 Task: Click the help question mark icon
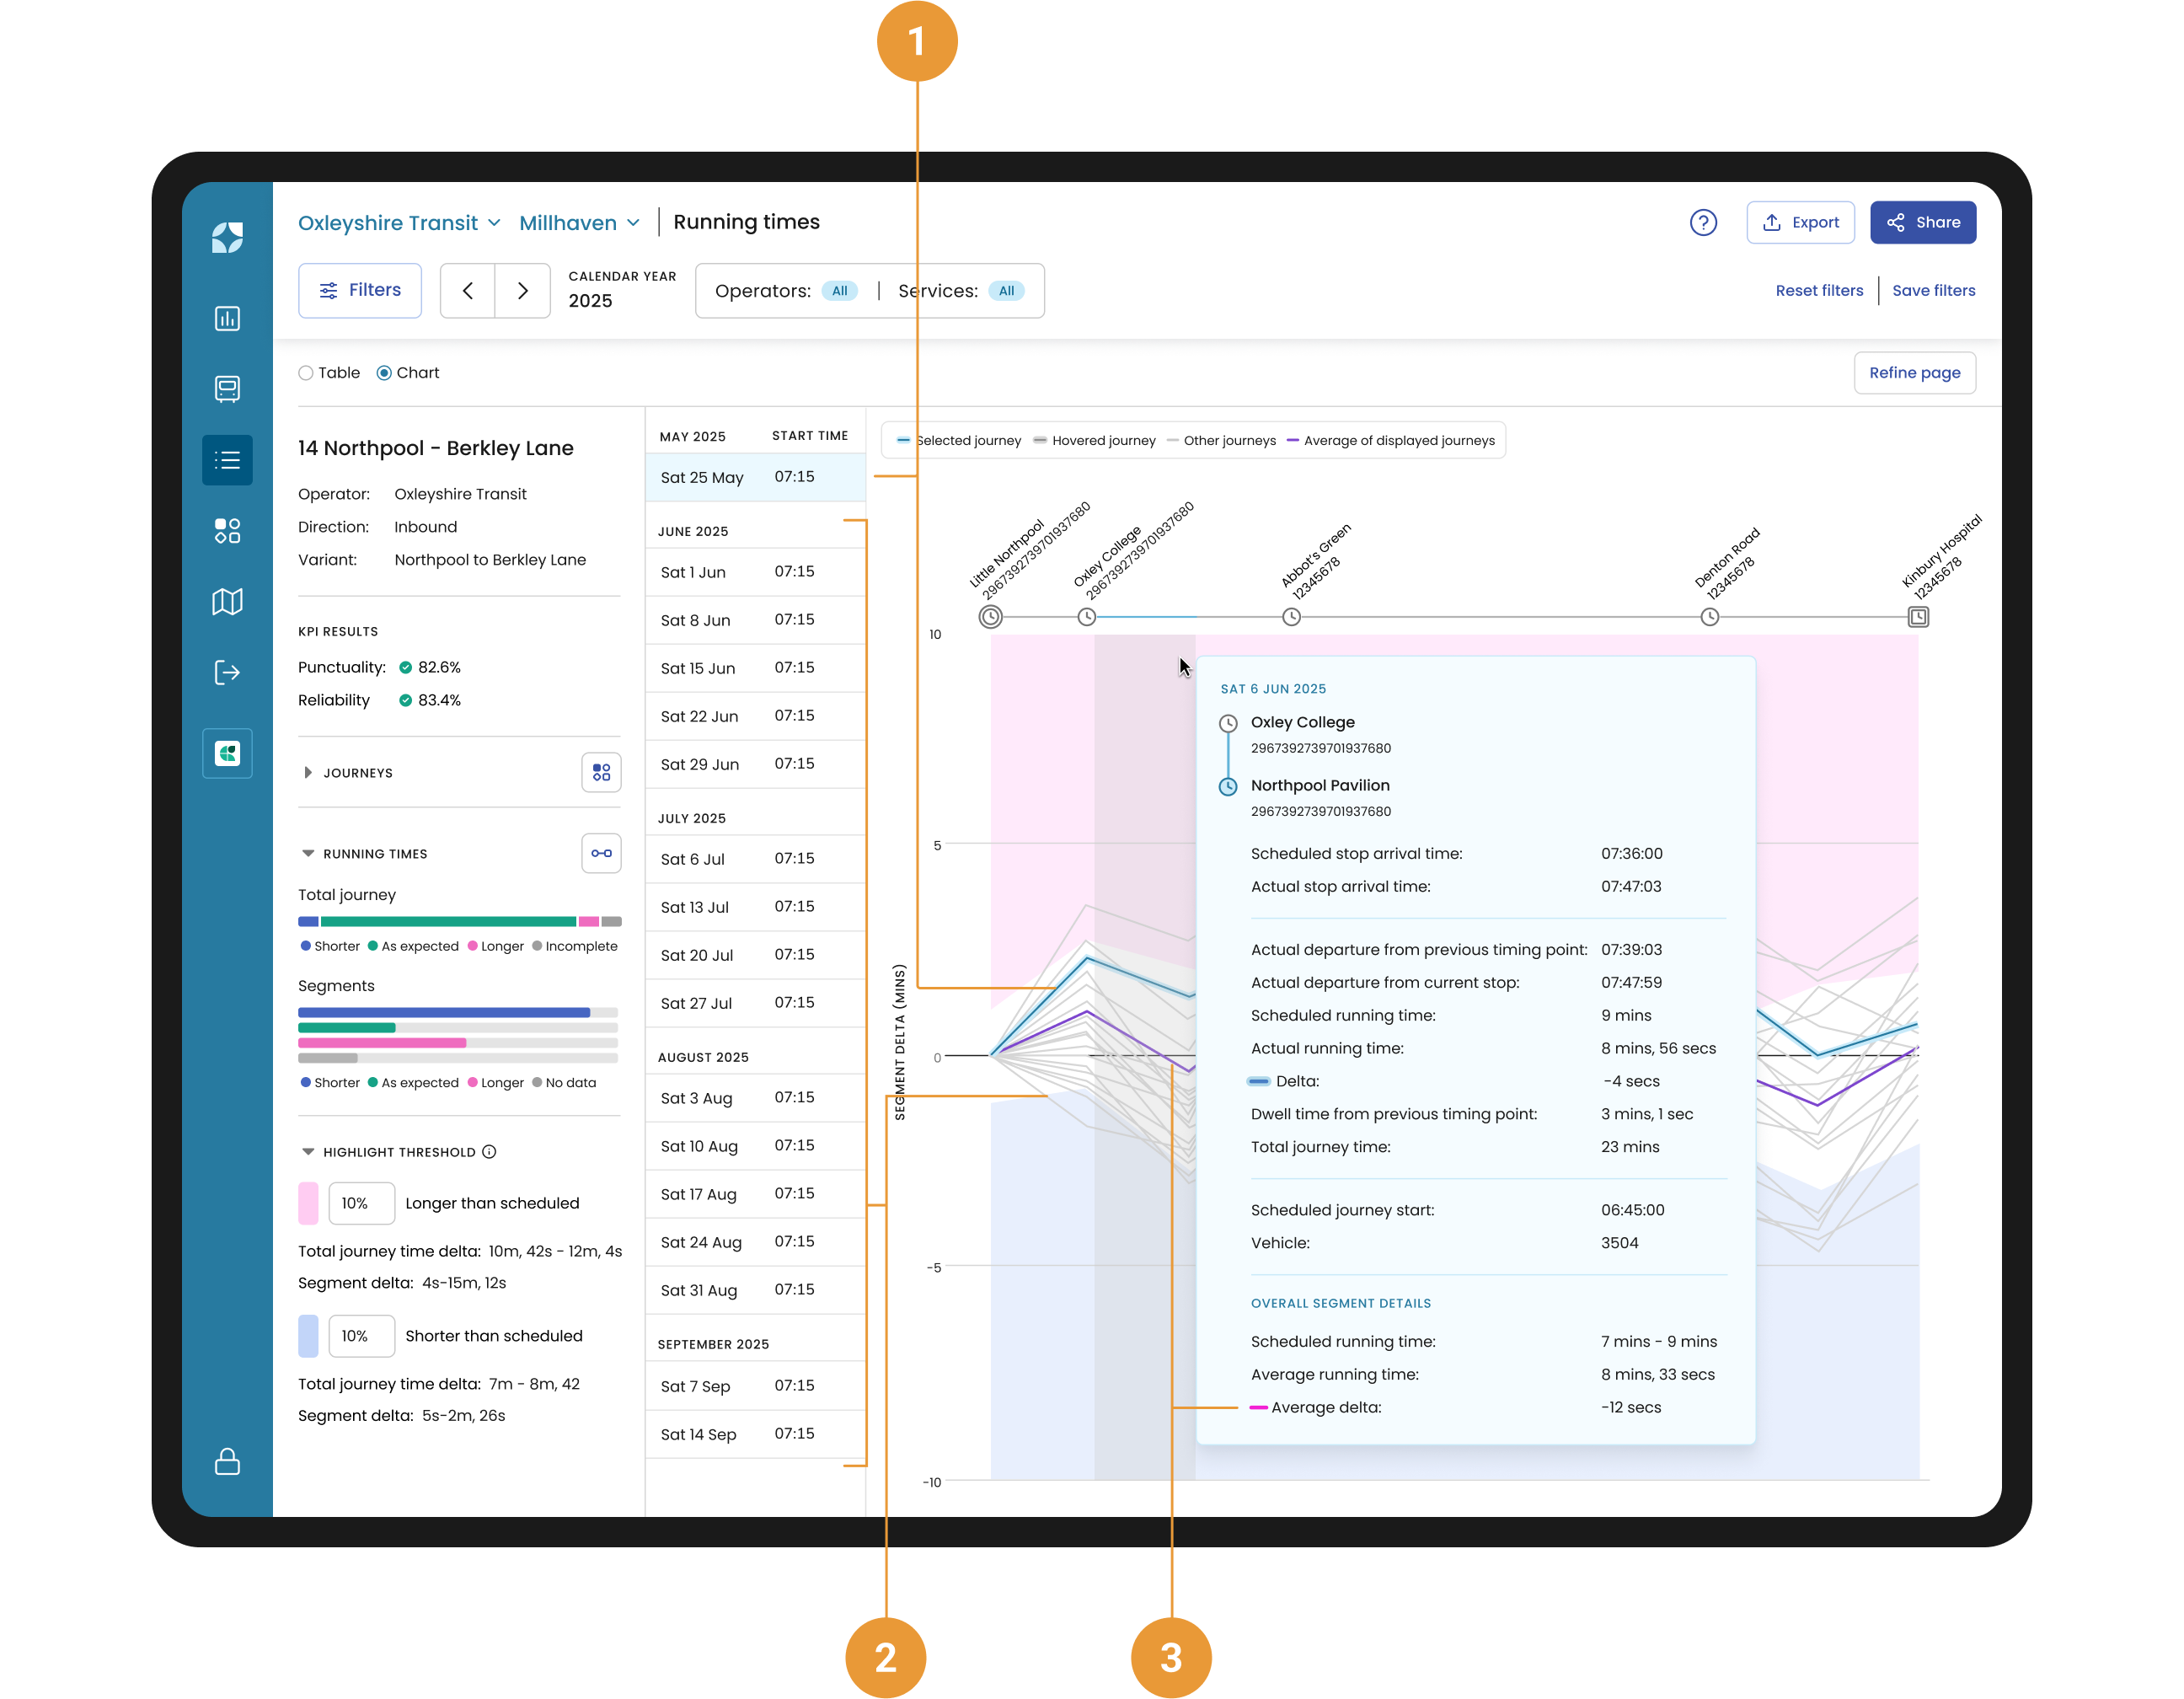tap(1702, 222)
